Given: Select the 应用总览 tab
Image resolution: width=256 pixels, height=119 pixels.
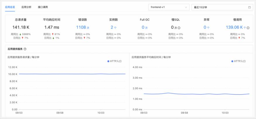Looking at the screenshot, I should click(x=10, y=7).
